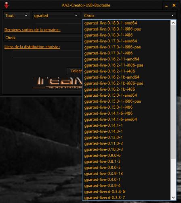Image resolution: width=181 pixels, height=203 pixels.
Task: Select gparted-live-0.10.0-3 entry
Action: [x=126, y=149]
